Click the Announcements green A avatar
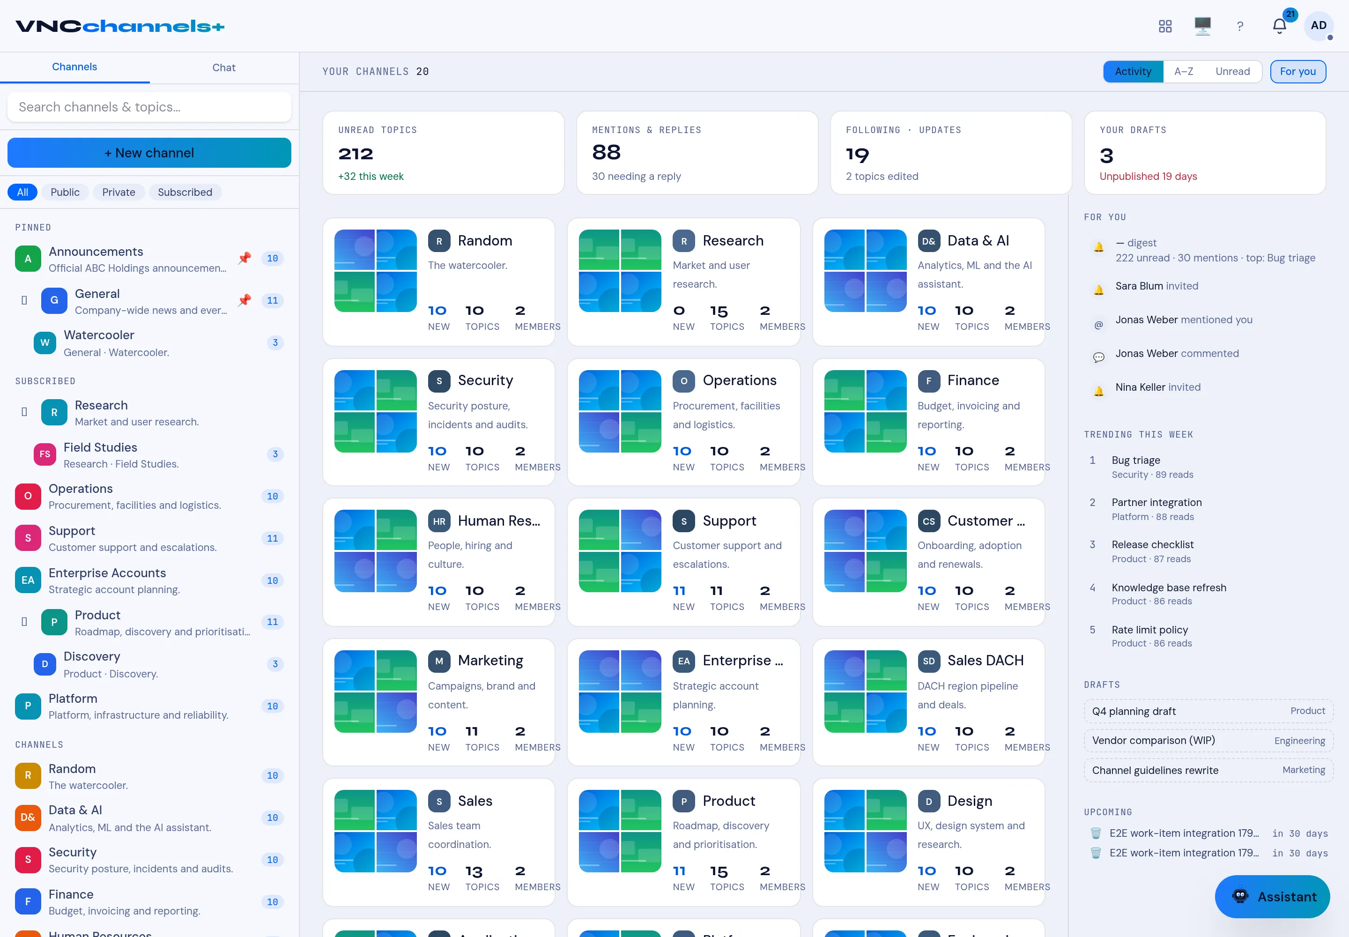 (28, 259)
